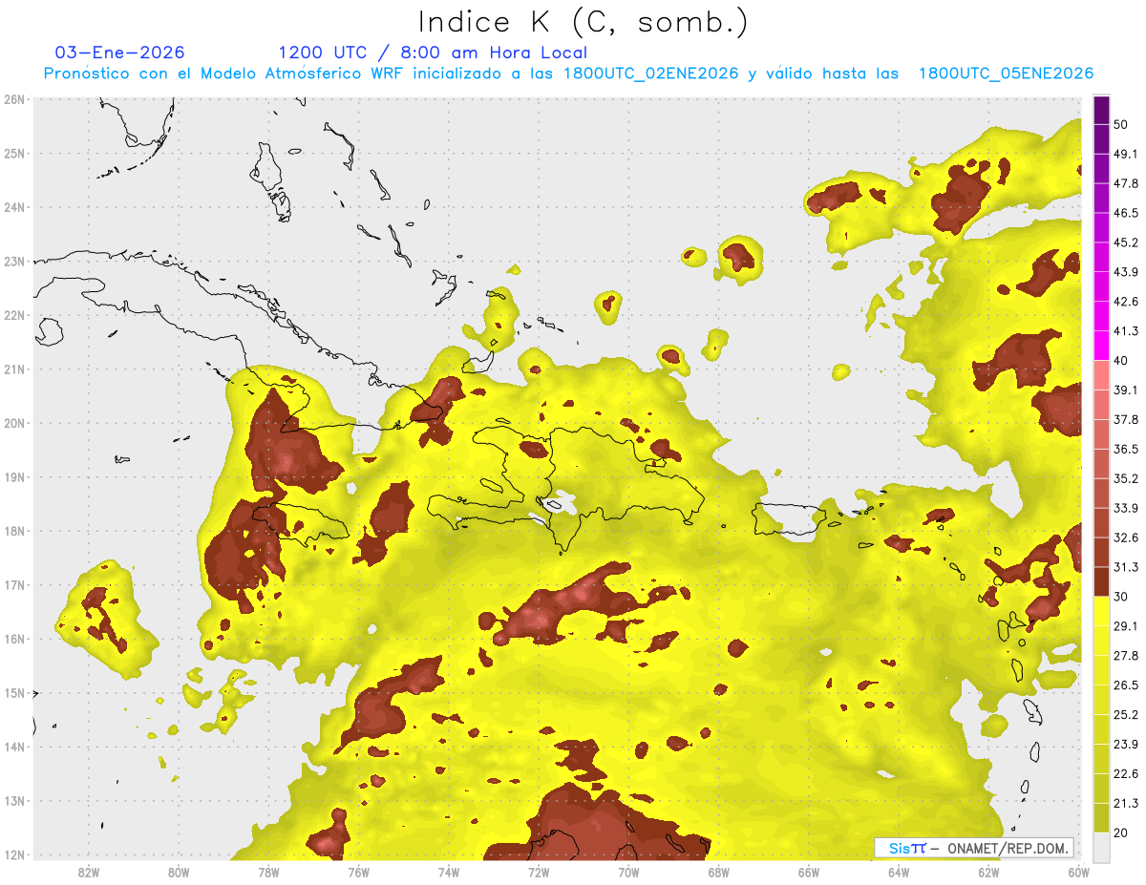1146x885 pixels.
Task: Click the 14N latitude label
Action: pyautogui.click(x=14, y=747)
